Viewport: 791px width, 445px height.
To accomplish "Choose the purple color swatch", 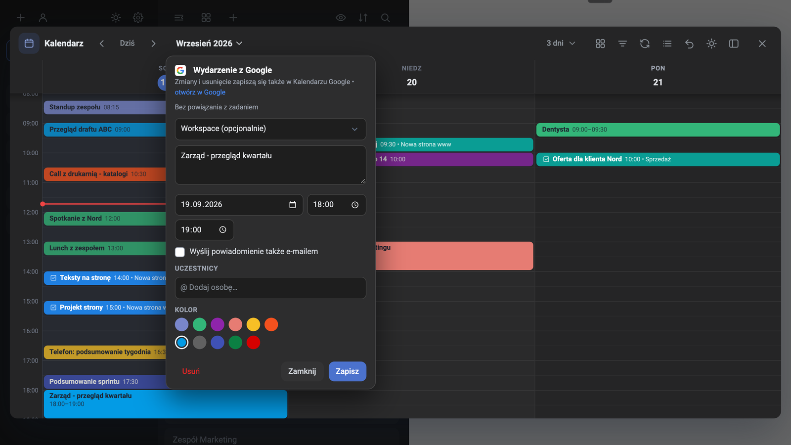I will pos(218,324).
